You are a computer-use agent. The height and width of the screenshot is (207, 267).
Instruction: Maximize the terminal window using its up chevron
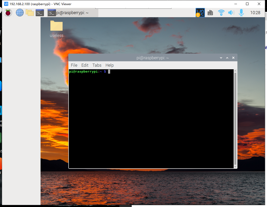227,58
